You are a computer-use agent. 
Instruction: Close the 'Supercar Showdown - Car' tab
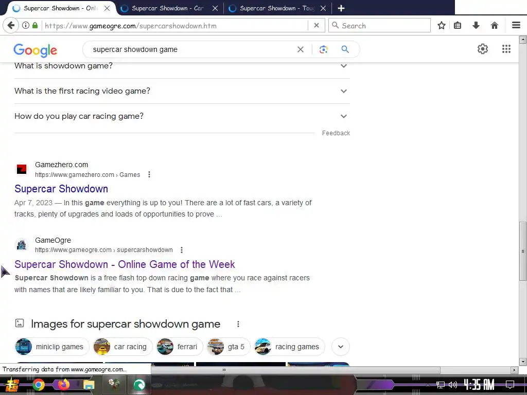[215, 8]
